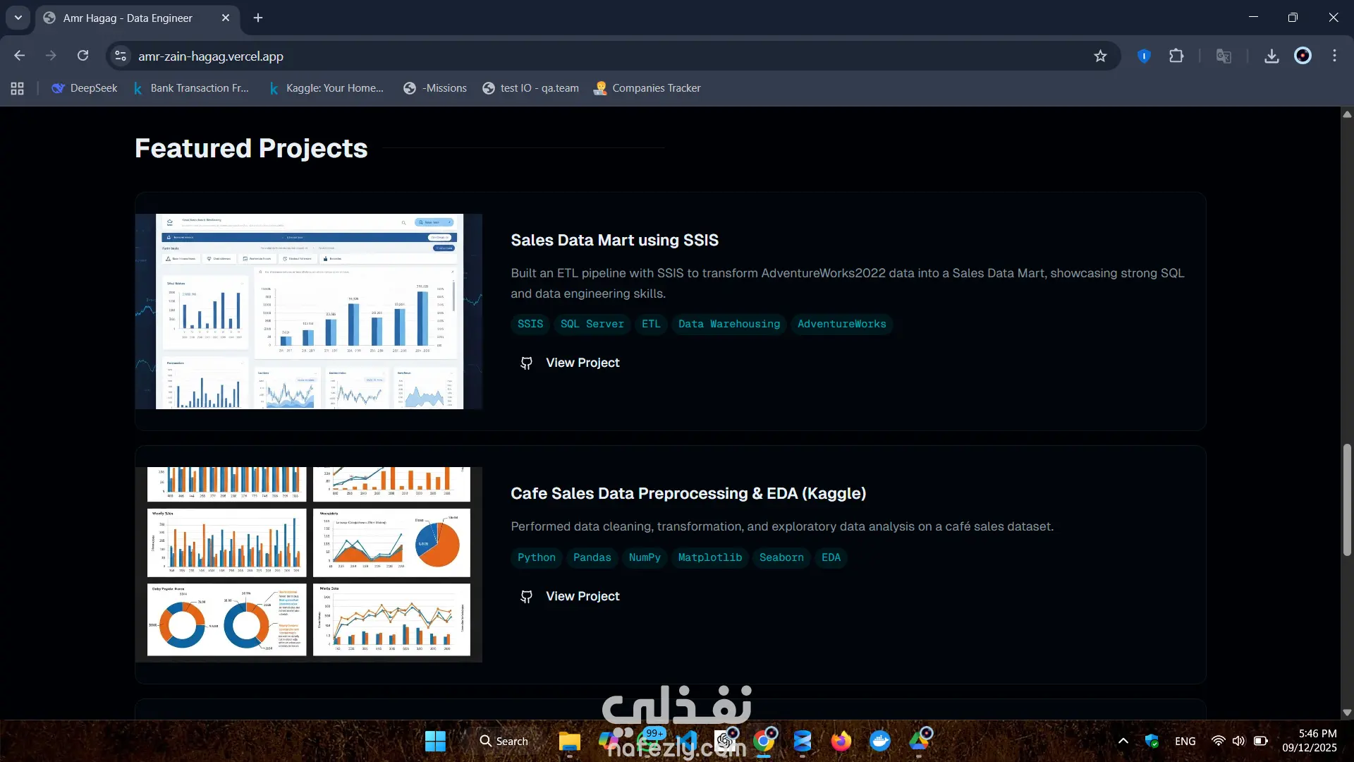
Task: Open the bookmarks apps grid icon
Action: 18,88
